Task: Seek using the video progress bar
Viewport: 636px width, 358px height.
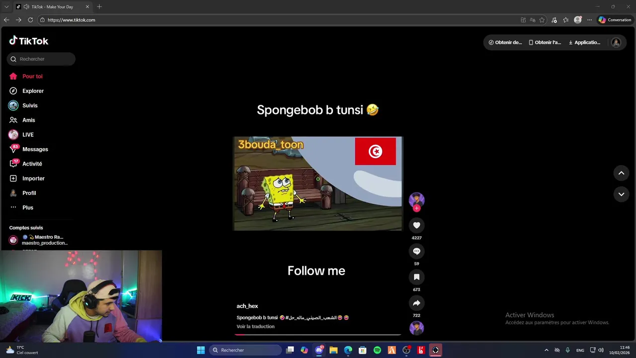Action: click(x=318, y=335)
